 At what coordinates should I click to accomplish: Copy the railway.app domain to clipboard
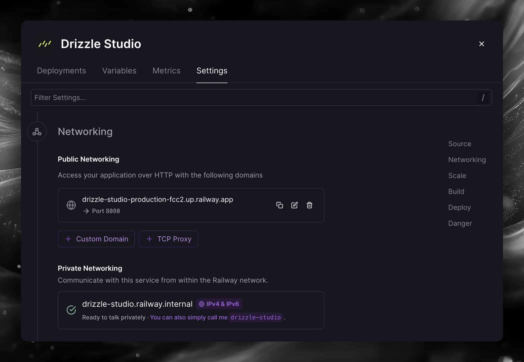[x=280, y=205]
